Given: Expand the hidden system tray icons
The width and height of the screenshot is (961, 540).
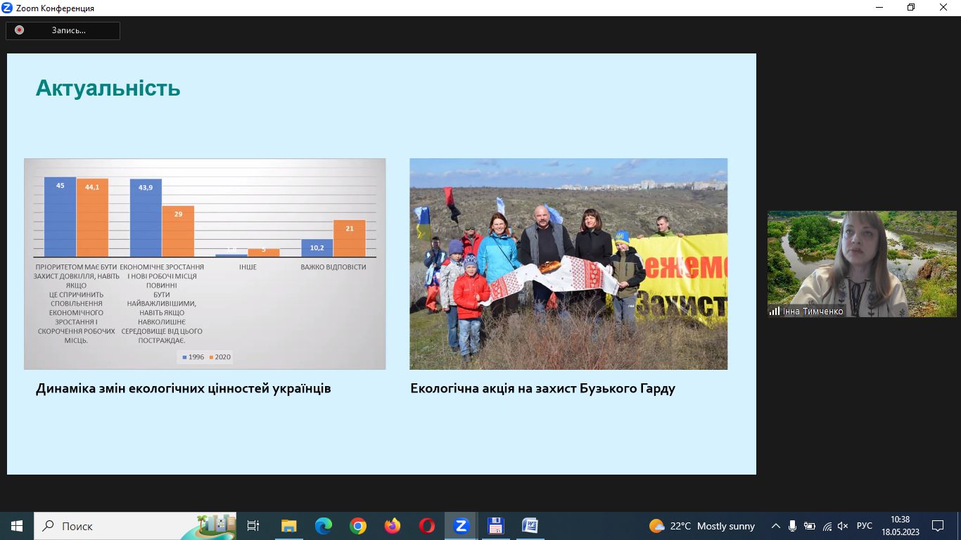Looking at the screenshot, I should point(776,525).
